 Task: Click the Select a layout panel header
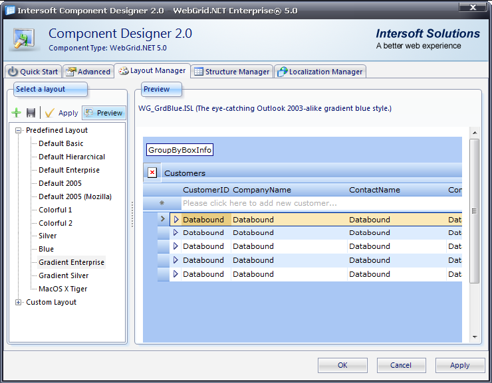[x=51, y=89]
